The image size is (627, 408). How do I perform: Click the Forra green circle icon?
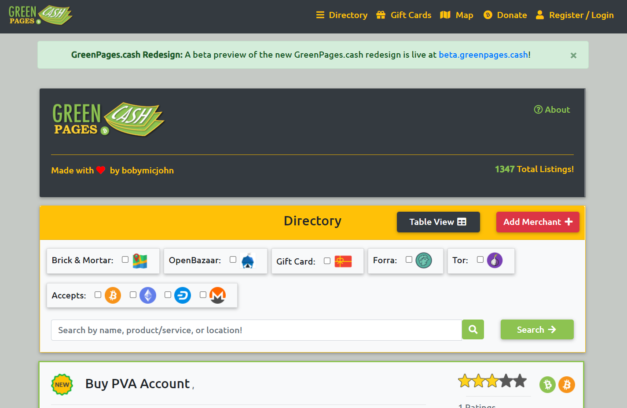click(x=424, y=260)
